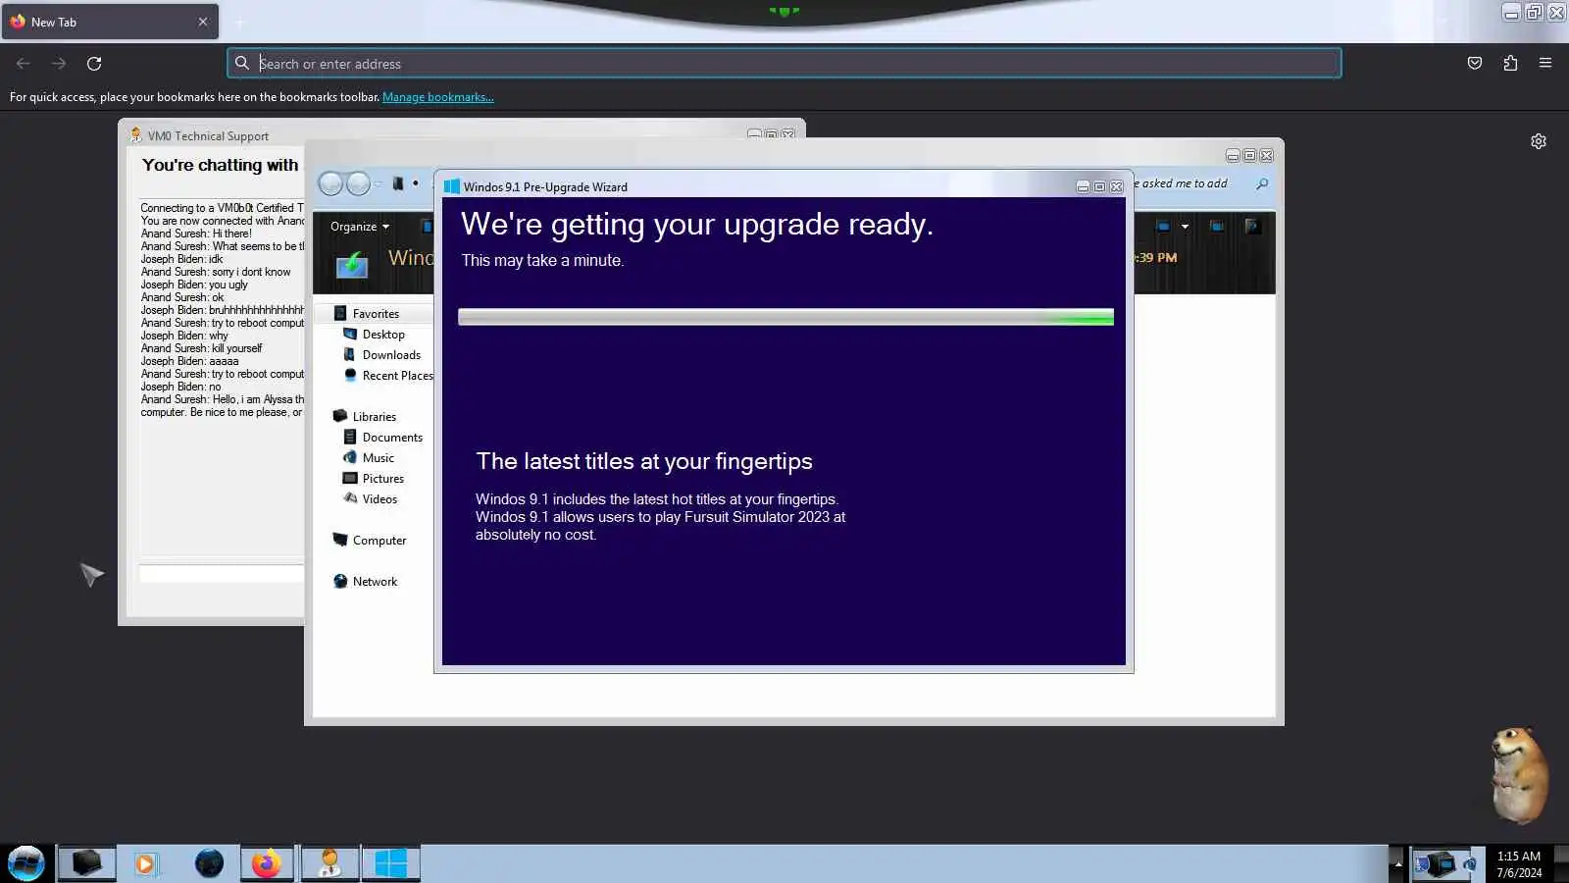Close the Explorer window
The width and height of the screenshot is (1569, 883).
tap(1266, 155)
